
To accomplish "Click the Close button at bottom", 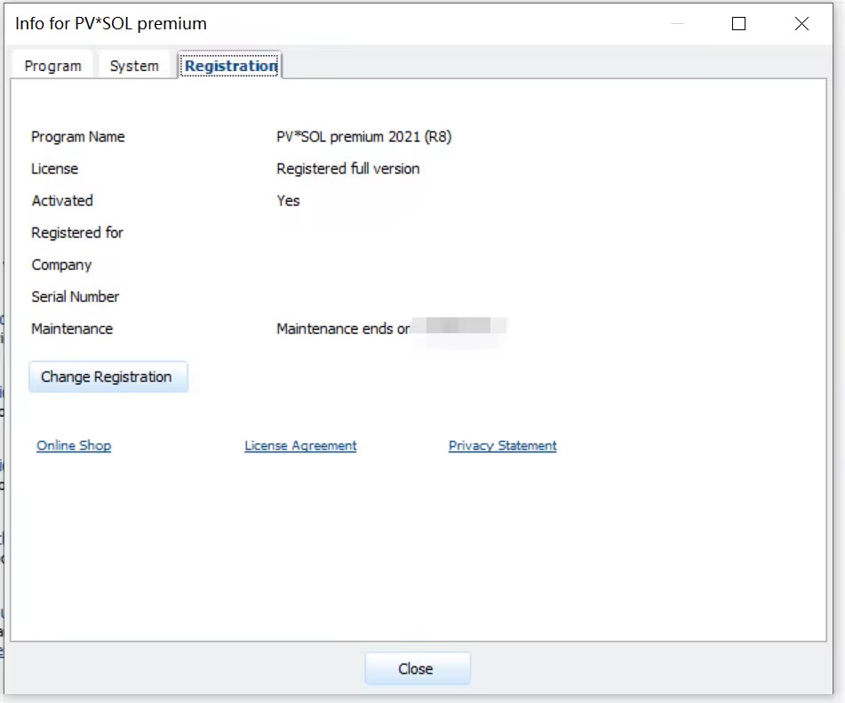I will click(417, 668).
